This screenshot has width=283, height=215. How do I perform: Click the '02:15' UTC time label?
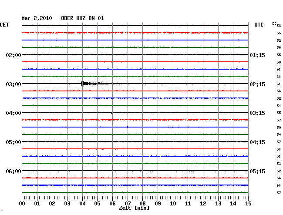point(257,84)
